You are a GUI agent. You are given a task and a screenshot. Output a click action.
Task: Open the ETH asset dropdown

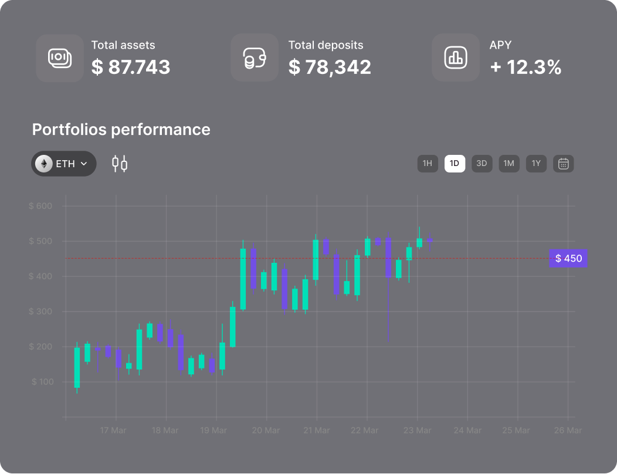pyautogui.click(x=64, y=164)
